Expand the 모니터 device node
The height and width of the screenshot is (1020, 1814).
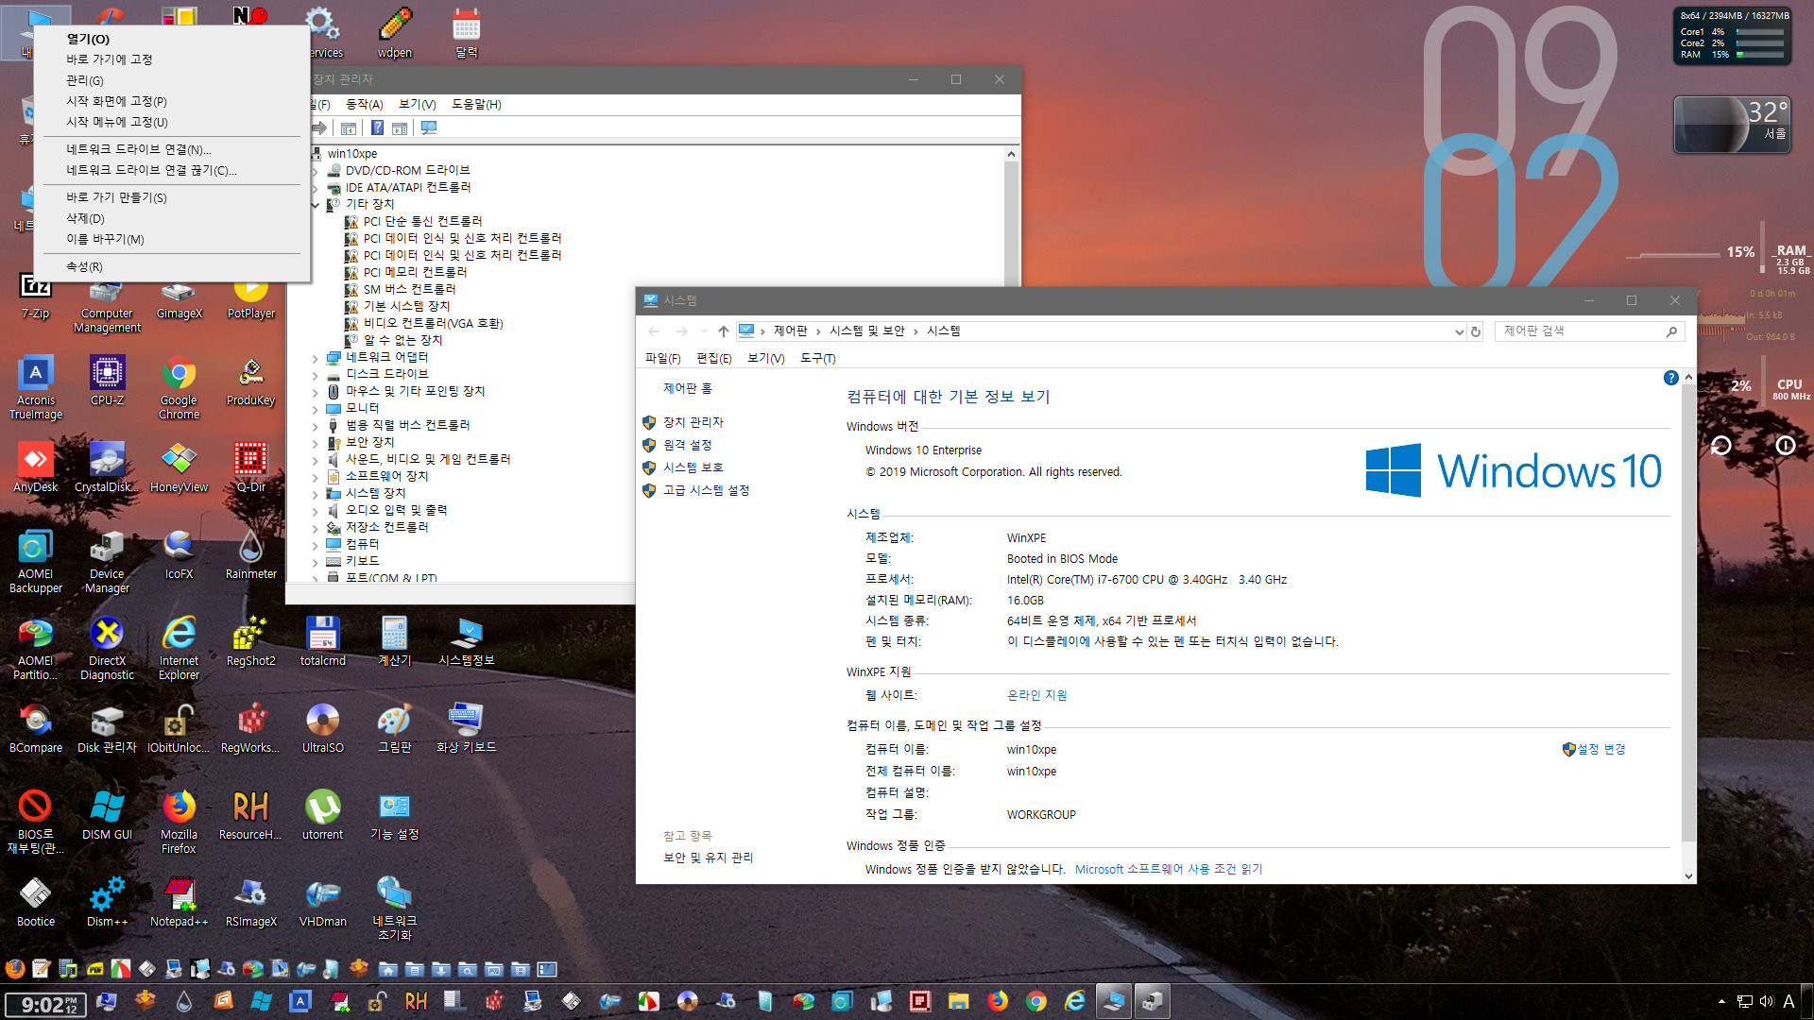[316, 409]
